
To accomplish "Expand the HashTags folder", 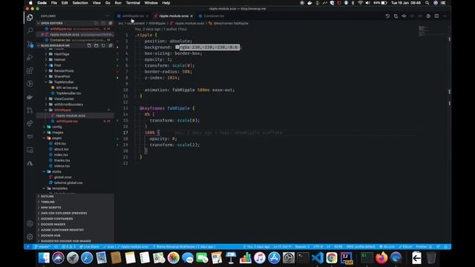I will [x=62, y=54].
